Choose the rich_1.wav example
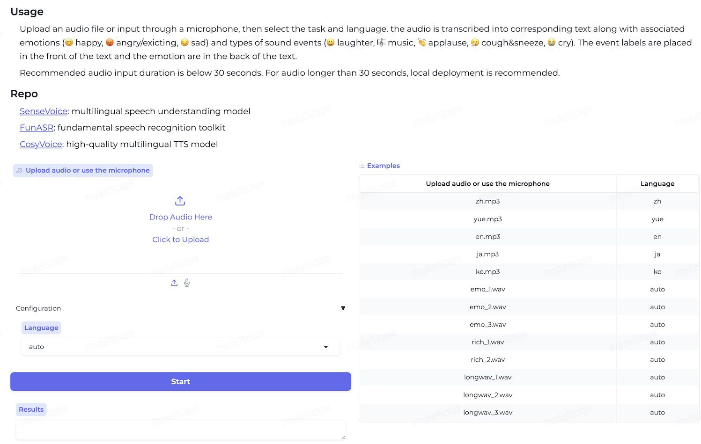The width and height of the screenshot is (701, 444). tap(529, 342)
